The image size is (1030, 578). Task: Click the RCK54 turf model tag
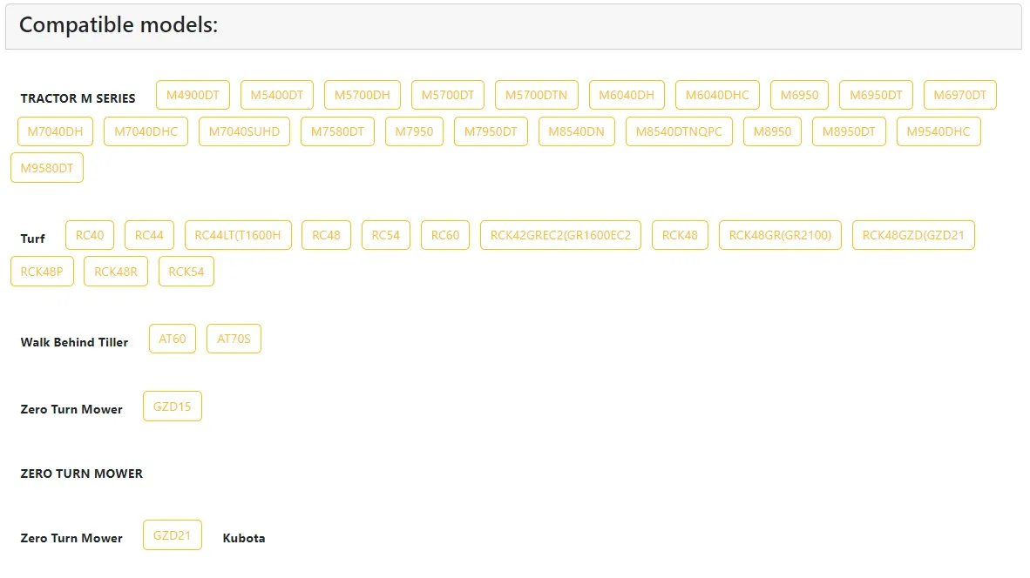[x=186, y=272]
